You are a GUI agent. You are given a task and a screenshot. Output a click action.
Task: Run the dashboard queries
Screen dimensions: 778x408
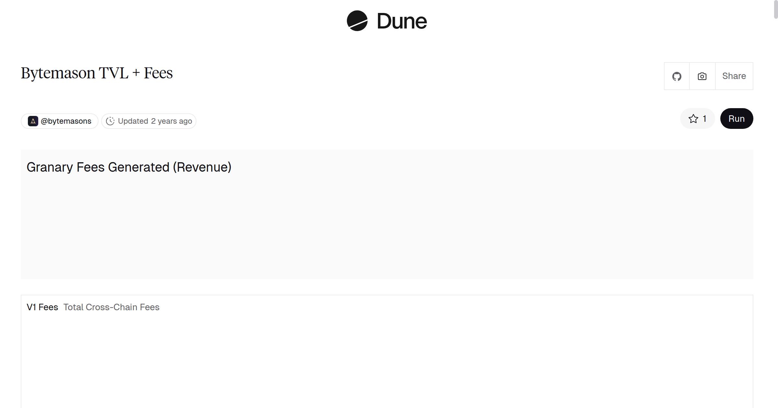coord(736,119)
